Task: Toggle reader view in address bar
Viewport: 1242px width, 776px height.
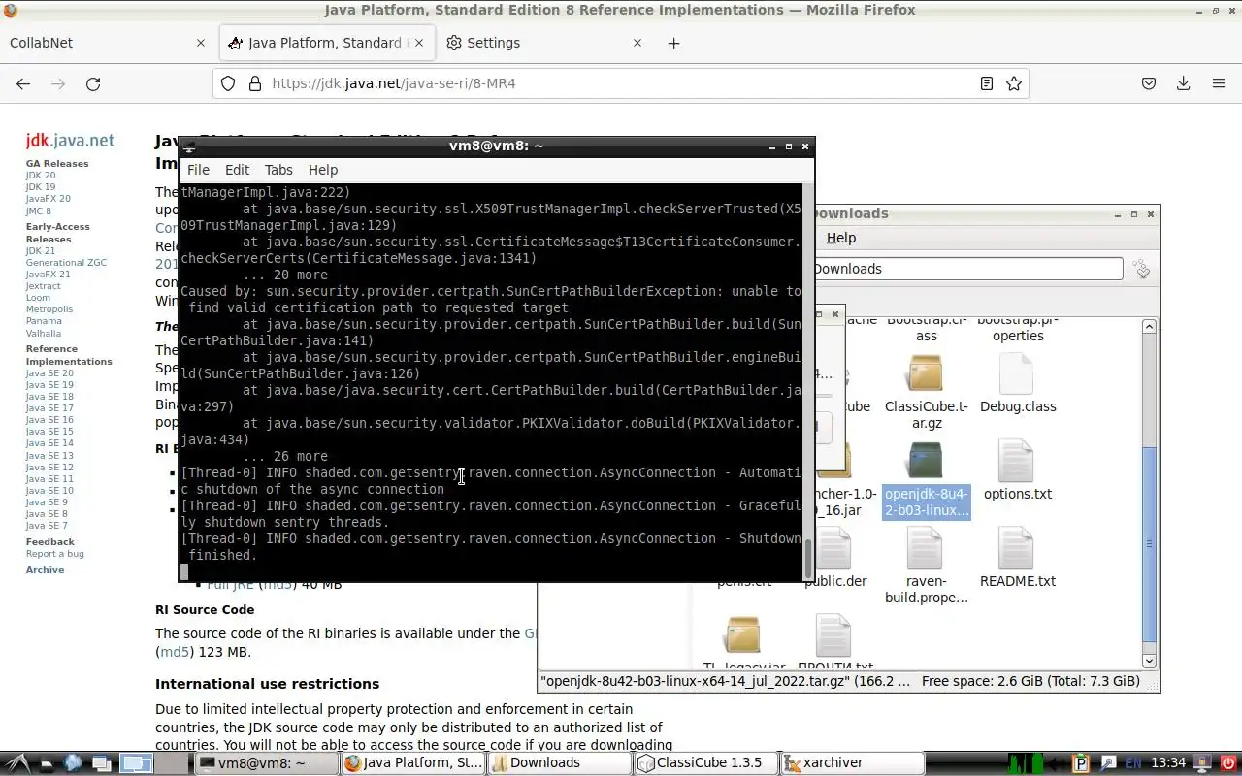Action: tap(987, 83)
